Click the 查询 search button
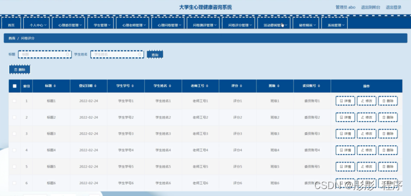This screenshot has width=411, height=196. pyautogui.click(x=155, y=55)
